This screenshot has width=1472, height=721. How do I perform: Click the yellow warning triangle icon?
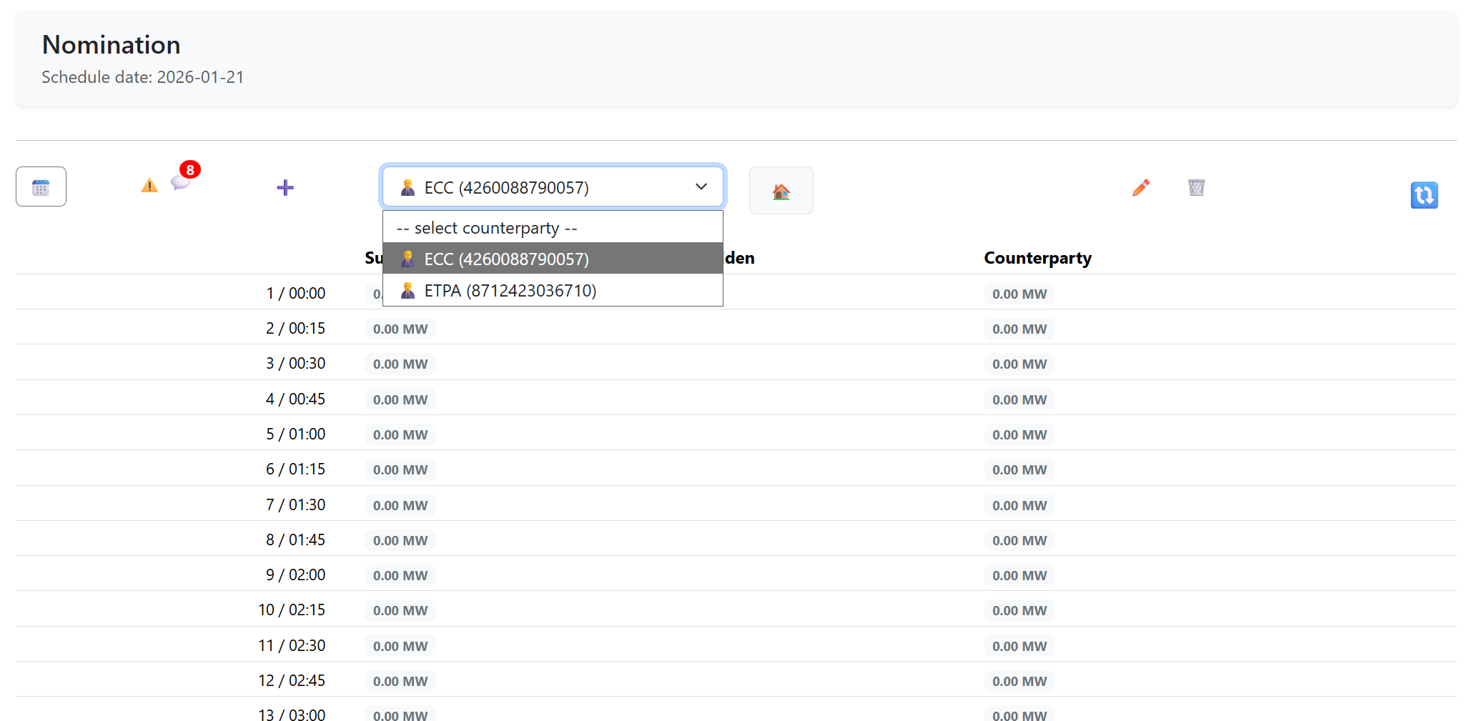pos(149,186)
